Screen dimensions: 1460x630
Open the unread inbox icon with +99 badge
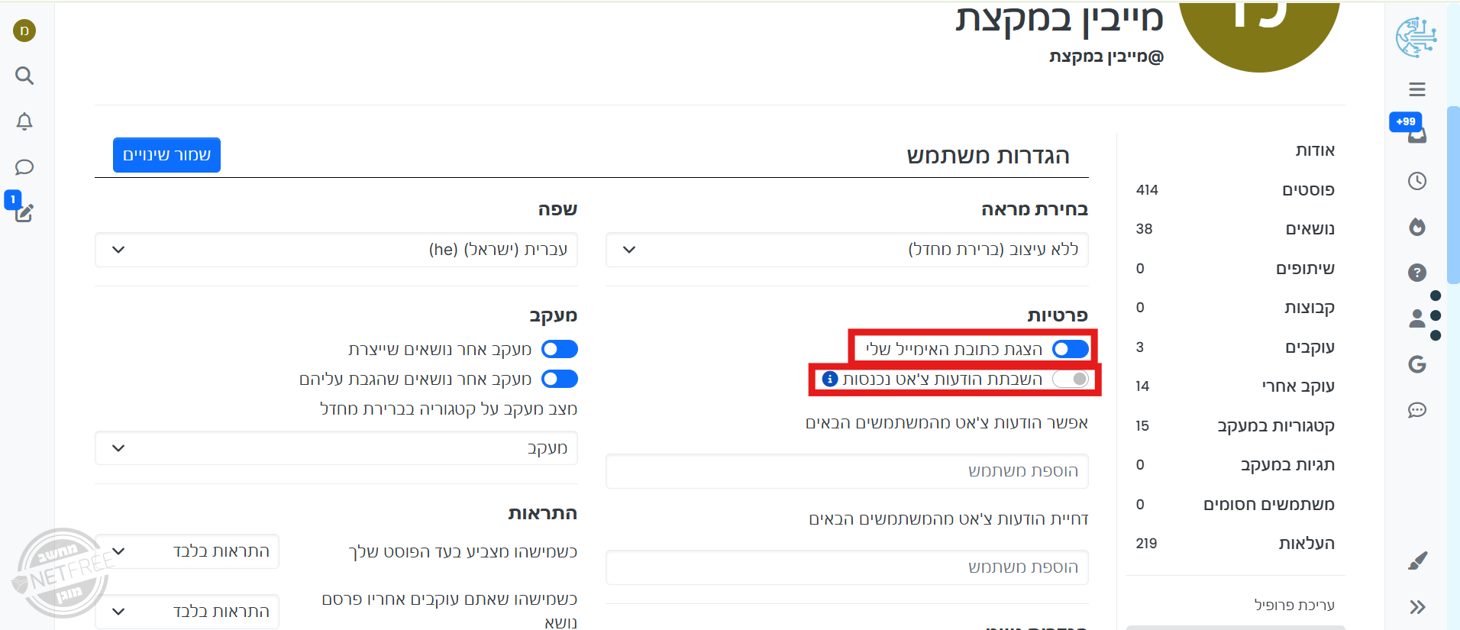point(1417,135)
